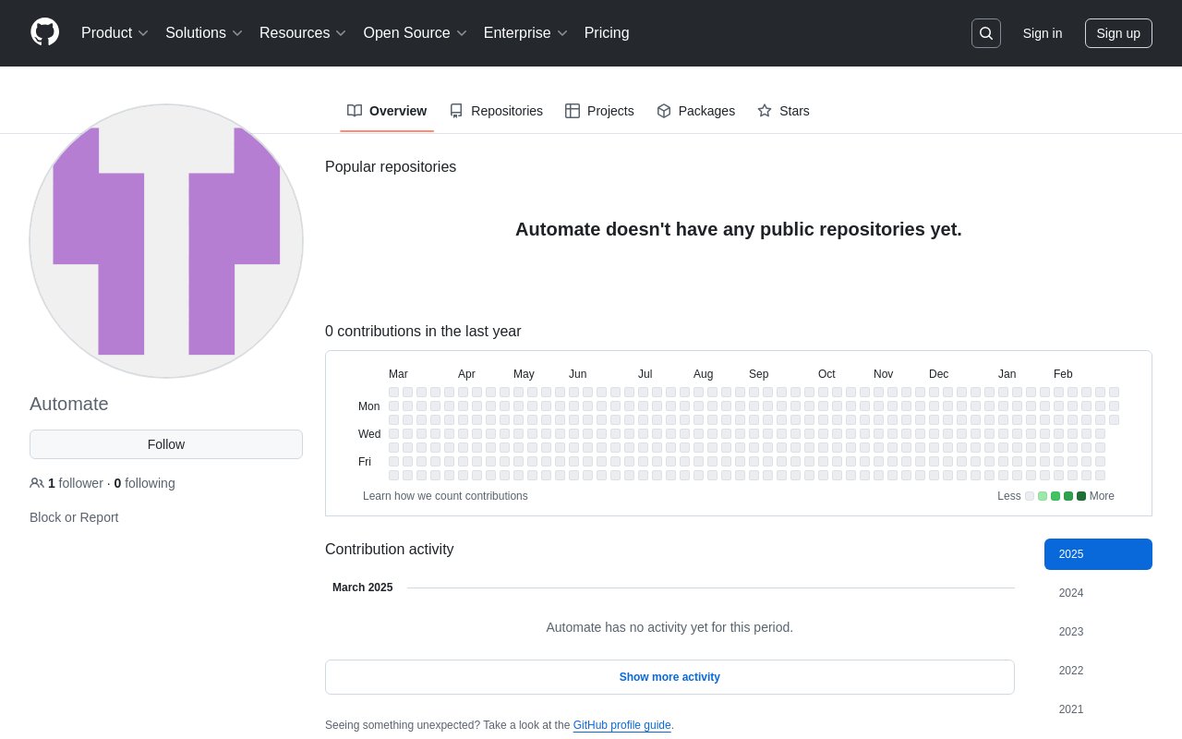Click the Stars star icon
This screenshot has height=739, width=1182.
pos(765,111)
